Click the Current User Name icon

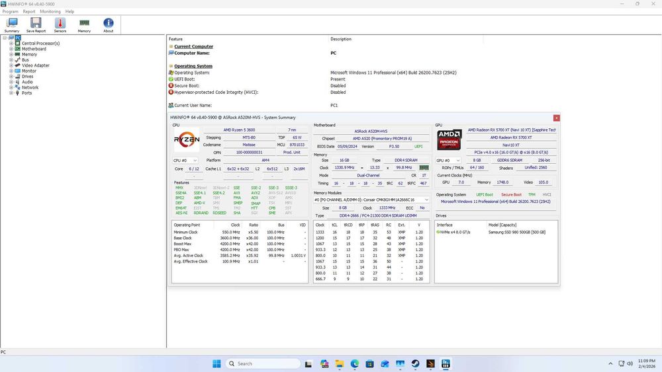pyautogui.click(x=171, y=105)
